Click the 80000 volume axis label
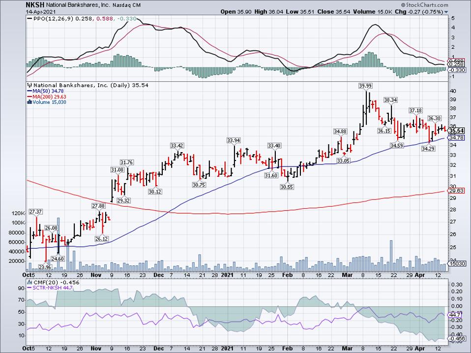 (x=17, y=232)
